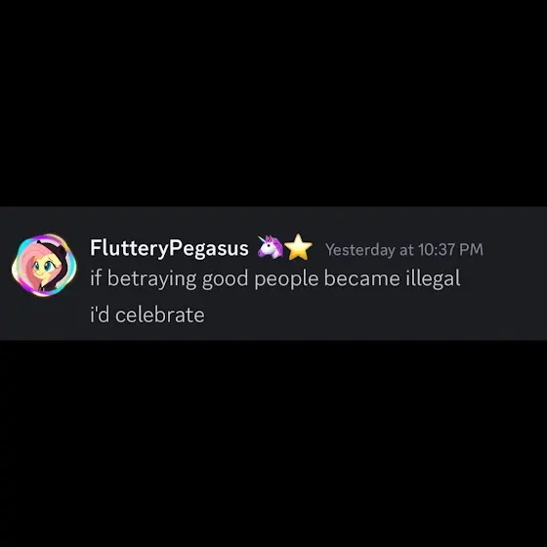Open FlutteryPegasus's profile avatar
The image size is (547, 547).
point(44,265)
